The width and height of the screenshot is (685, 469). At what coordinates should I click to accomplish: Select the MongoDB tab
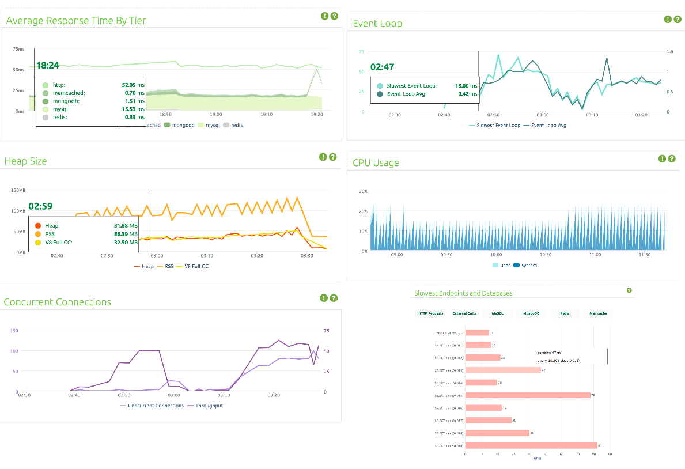(x=531, y=313)
